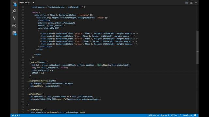This screenshot has height=117, width=209.
Task: Open the editor more actions ellipsis
Action: pyautogui.click(x=196, y=3)
